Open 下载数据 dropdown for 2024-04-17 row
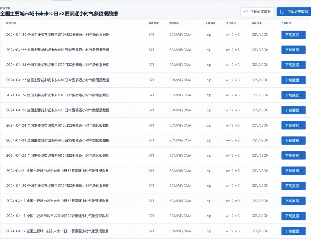 point(293,231)
